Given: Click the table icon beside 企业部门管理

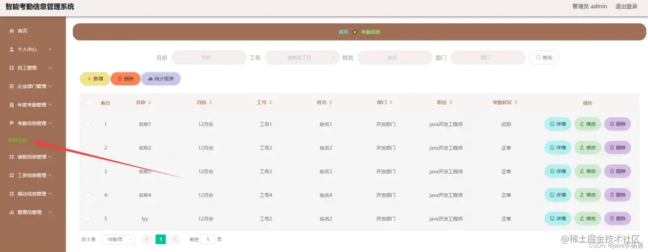Looking at the screenshot, I should point(12,86).
